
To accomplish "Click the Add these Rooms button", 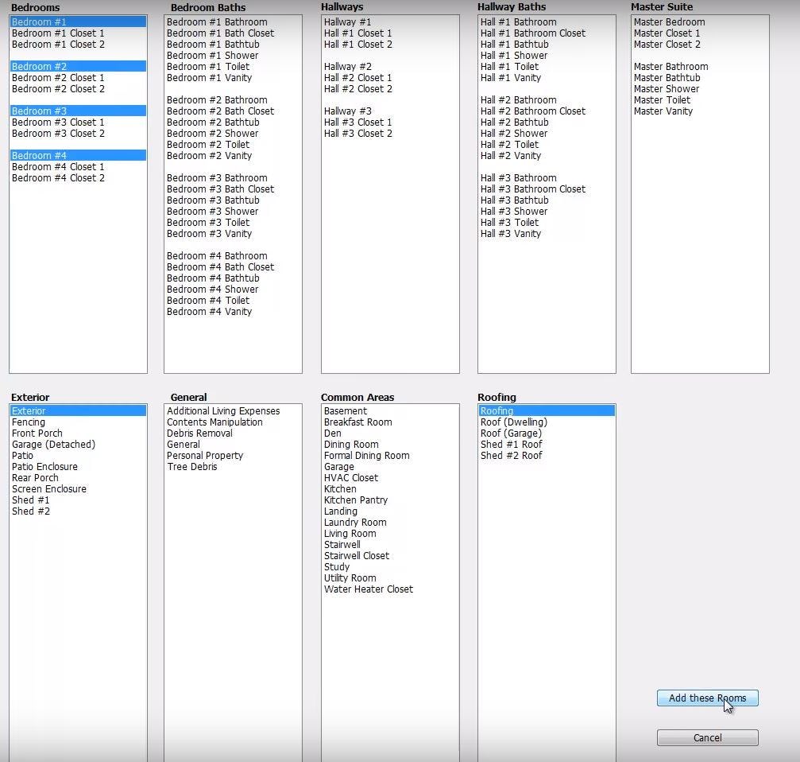I will click(706, 698).
